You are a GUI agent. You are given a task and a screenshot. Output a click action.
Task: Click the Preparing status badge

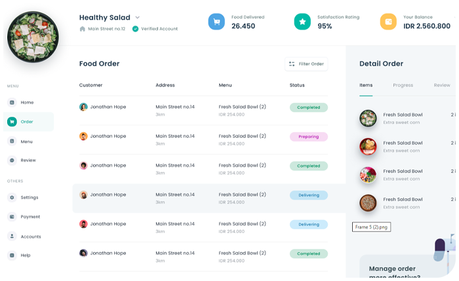pos(308,137)
